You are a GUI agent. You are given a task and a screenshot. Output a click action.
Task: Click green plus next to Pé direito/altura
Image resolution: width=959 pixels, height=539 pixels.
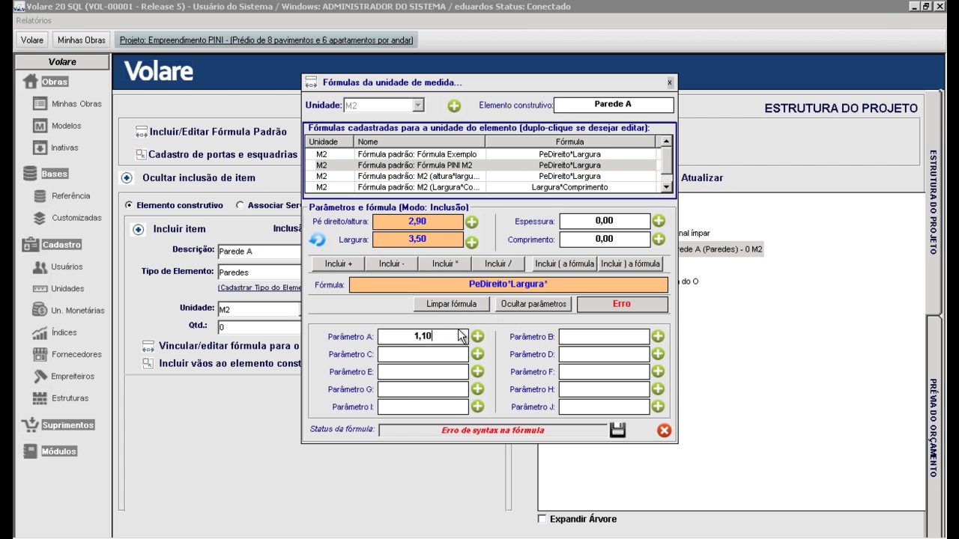(472, 222)
